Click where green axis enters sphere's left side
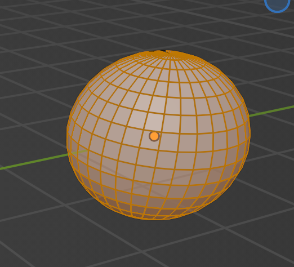The image size is (294, 267). (x=69, y=154)
